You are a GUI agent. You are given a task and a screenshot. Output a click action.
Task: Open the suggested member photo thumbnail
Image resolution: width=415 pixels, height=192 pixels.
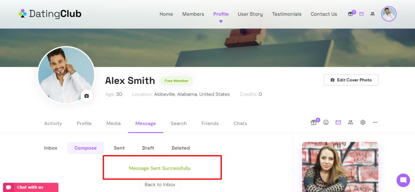coord(340,166)
